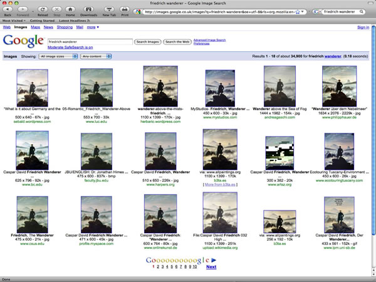Viewport: 376px width, 282px height.
Task: Open the Preferences link
Action: point(201,44)
